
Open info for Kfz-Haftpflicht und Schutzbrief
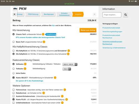click(x=69, y=51)
